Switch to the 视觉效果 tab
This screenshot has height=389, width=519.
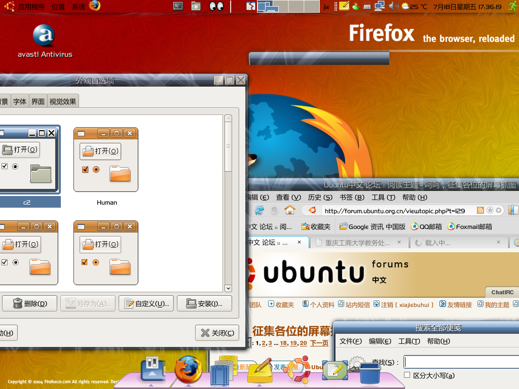63,101
